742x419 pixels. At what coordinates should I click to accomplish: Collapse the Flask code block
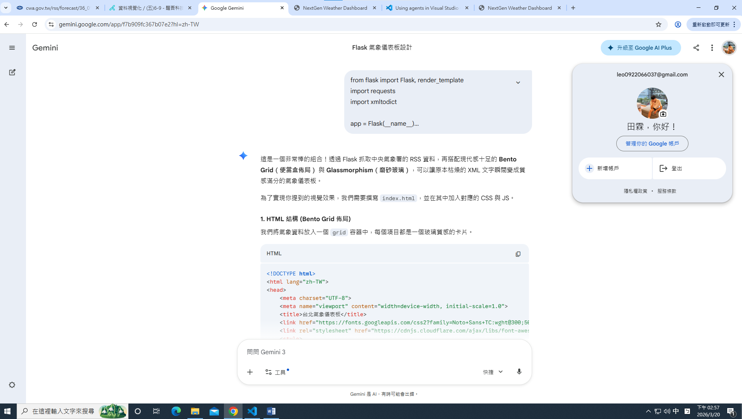click(518, 82)
